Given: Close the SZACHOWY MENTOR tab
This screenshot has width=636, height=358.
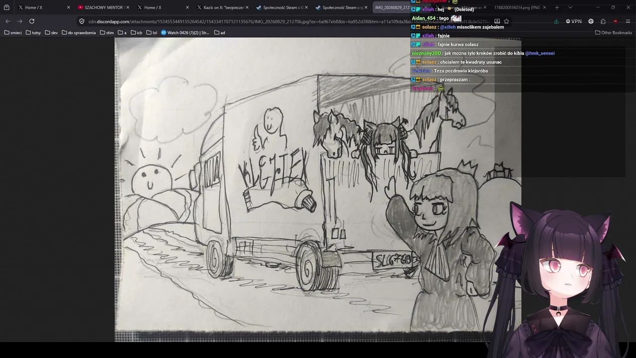Looking at the screenshot, I should pyautogui.click(x=128, y=7).
